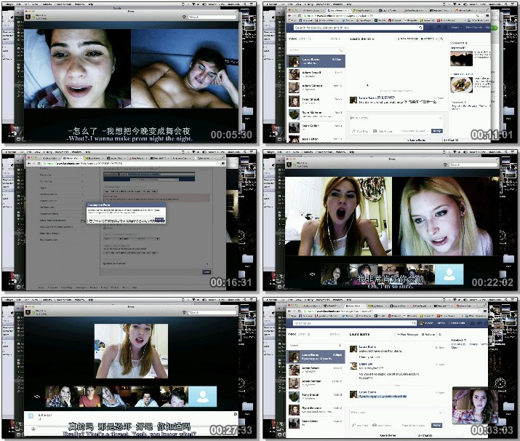Screen dimensions: 520x441
Task: Click Facebook search field in 00:11:01 frame
Action: pyautogui.click(x=359, y=28)
